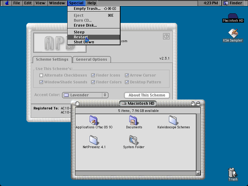Click the Finder application menu icon

coord(226,3)
